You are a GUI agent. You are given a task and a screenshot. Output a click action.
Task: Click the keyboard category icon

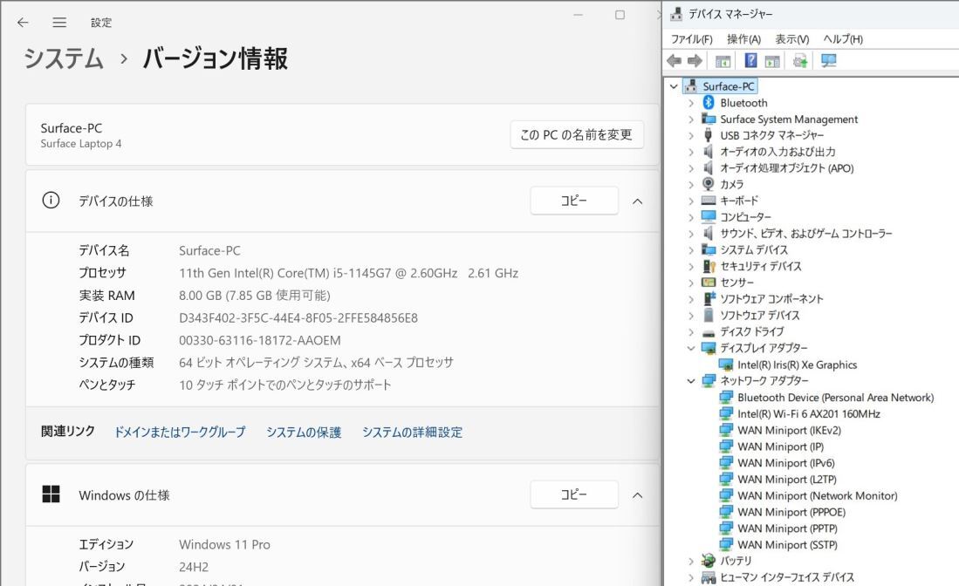[709, 201]
